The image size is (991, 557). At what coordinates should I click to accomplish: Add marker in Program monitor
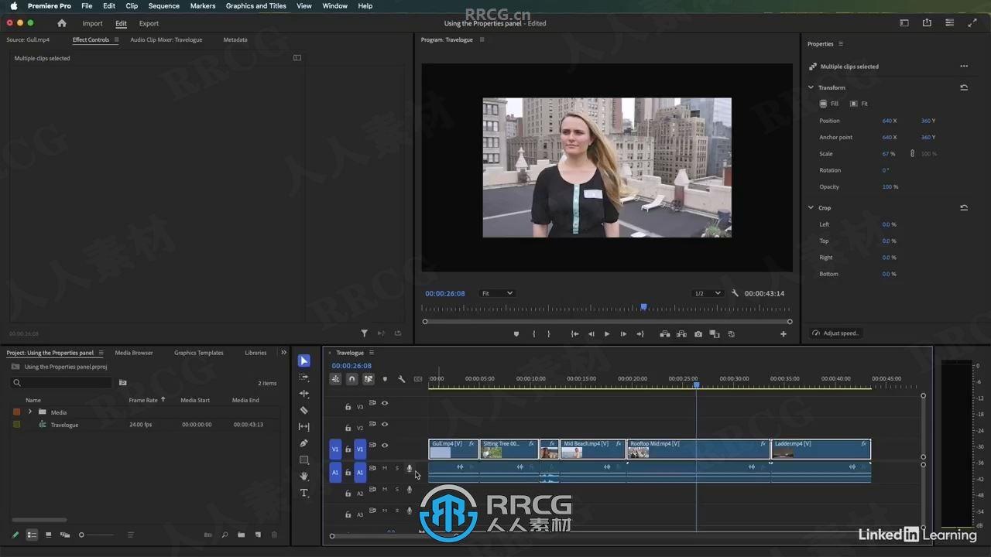tap(516, 334)
